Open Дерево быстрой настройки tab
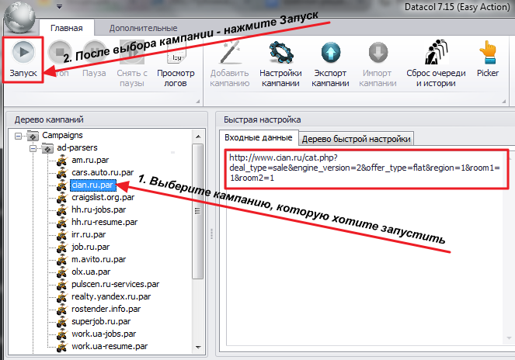Viewport: 515px width, 360px height. click(x=356, y=139)
